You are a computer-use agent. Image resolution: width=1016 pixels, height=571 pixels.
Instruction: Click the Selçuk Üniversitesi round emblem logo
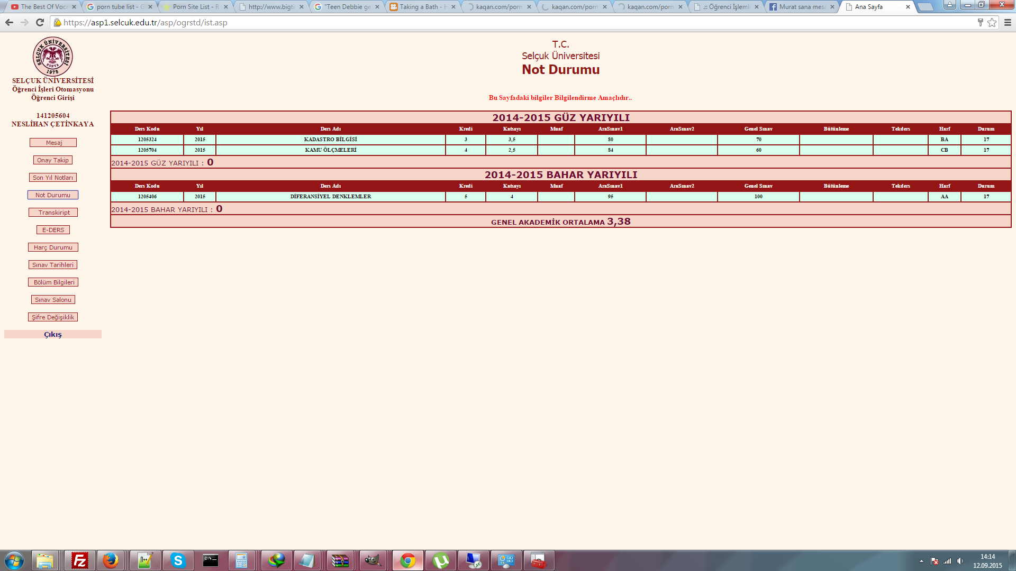tap(53, 56)
